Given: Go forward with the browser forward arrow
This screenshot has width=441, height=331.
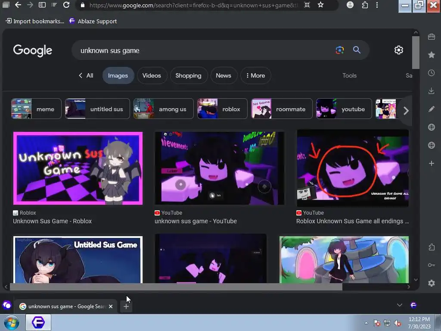Looking at the screenshot, I should [x=30, y=5].
